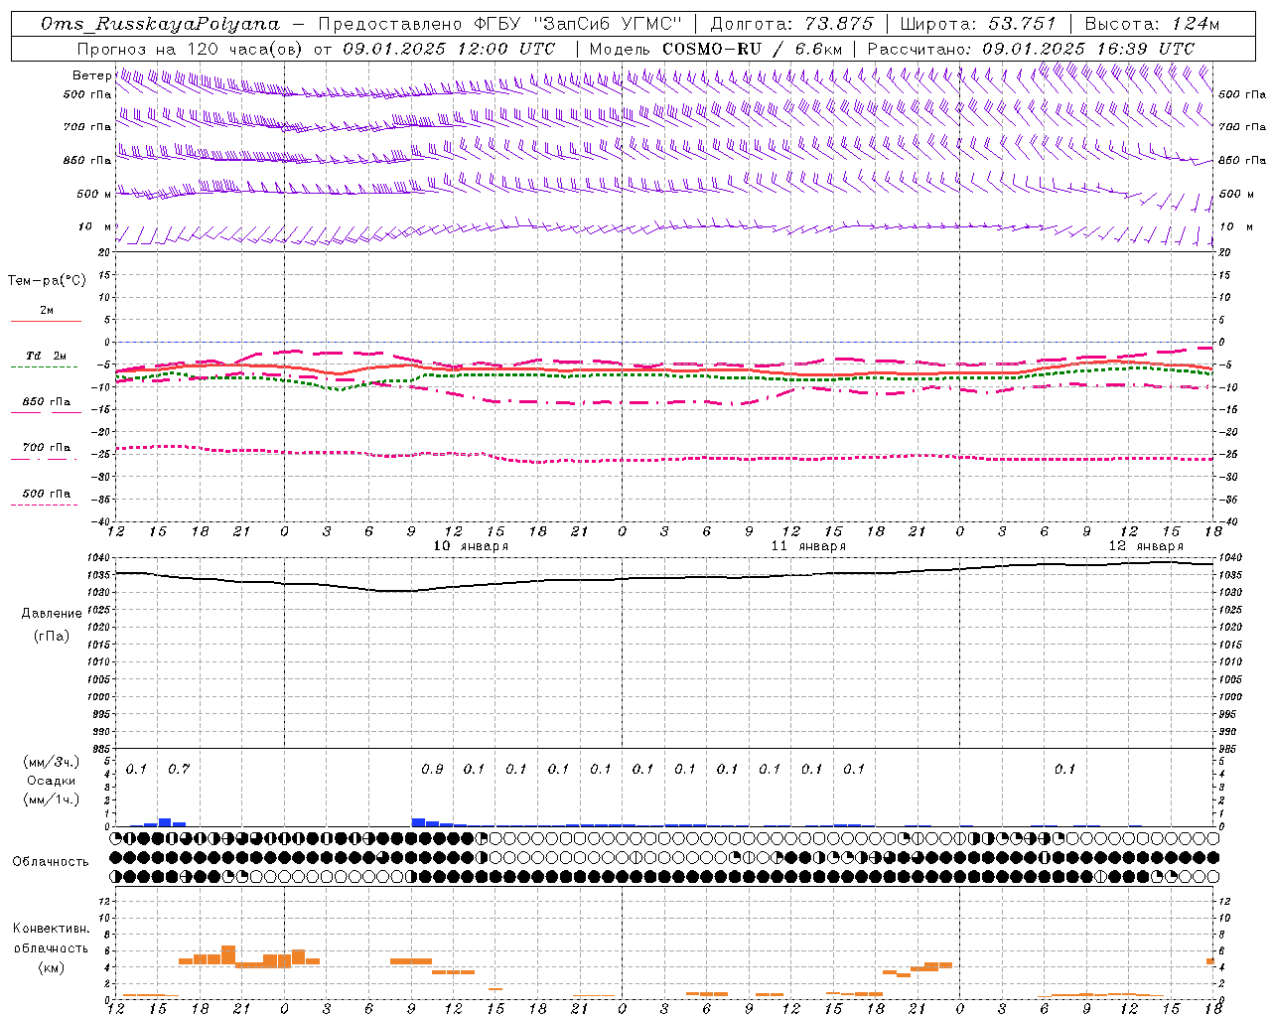Click the (км) convective cloud unit label
This screenshot has width=1271, height=1017.
click(x=52, y=967)
